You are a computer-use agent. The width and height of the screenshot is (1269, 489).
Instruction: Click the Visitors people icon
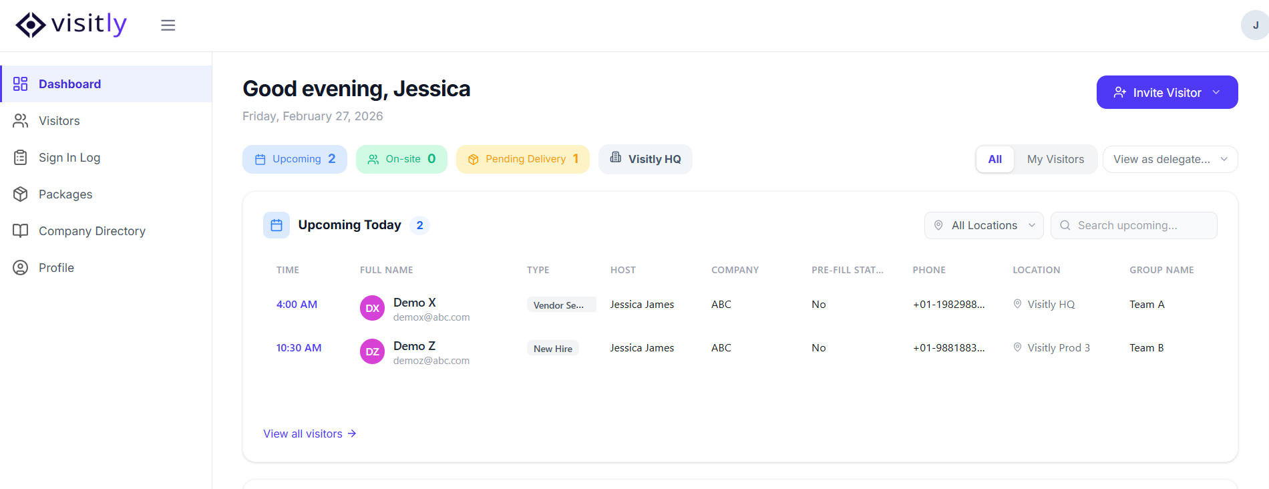21,120
